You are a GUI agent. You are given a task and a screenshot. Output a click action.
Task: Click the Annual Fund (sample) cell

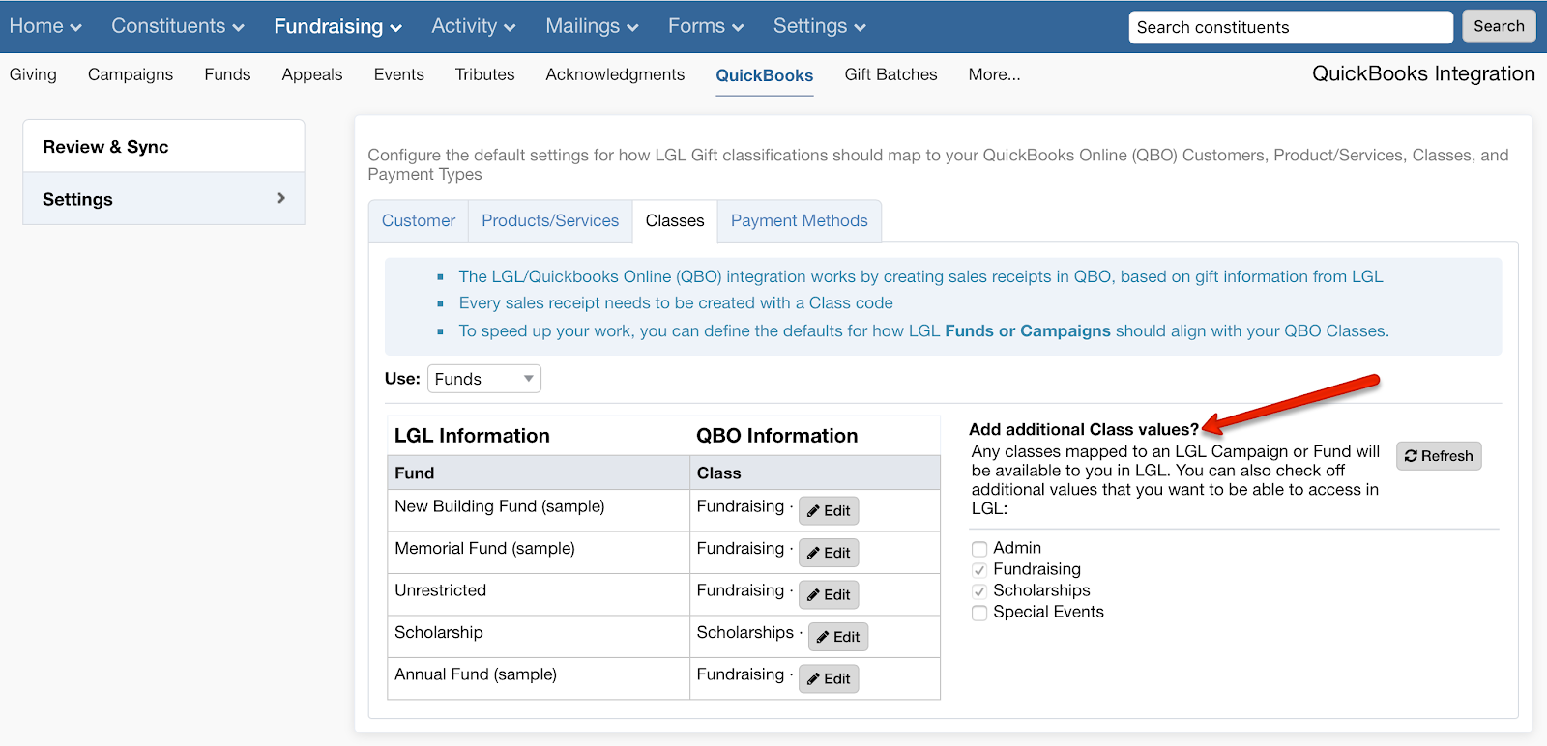click(539, 678)
